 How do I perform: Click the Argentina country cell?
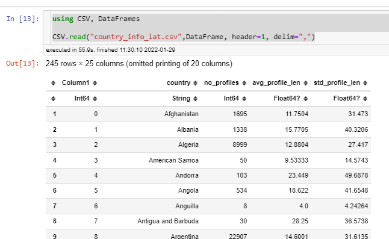pyautogui.click(x=185, y=236)
